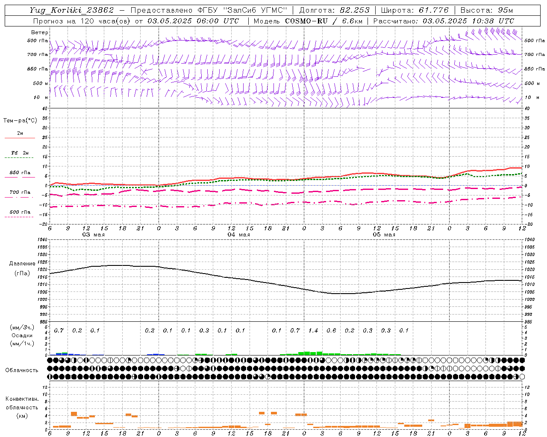Screen dimensions: 547x437
Task: Click the '03 мая' date label
Action: pos(93,235)
